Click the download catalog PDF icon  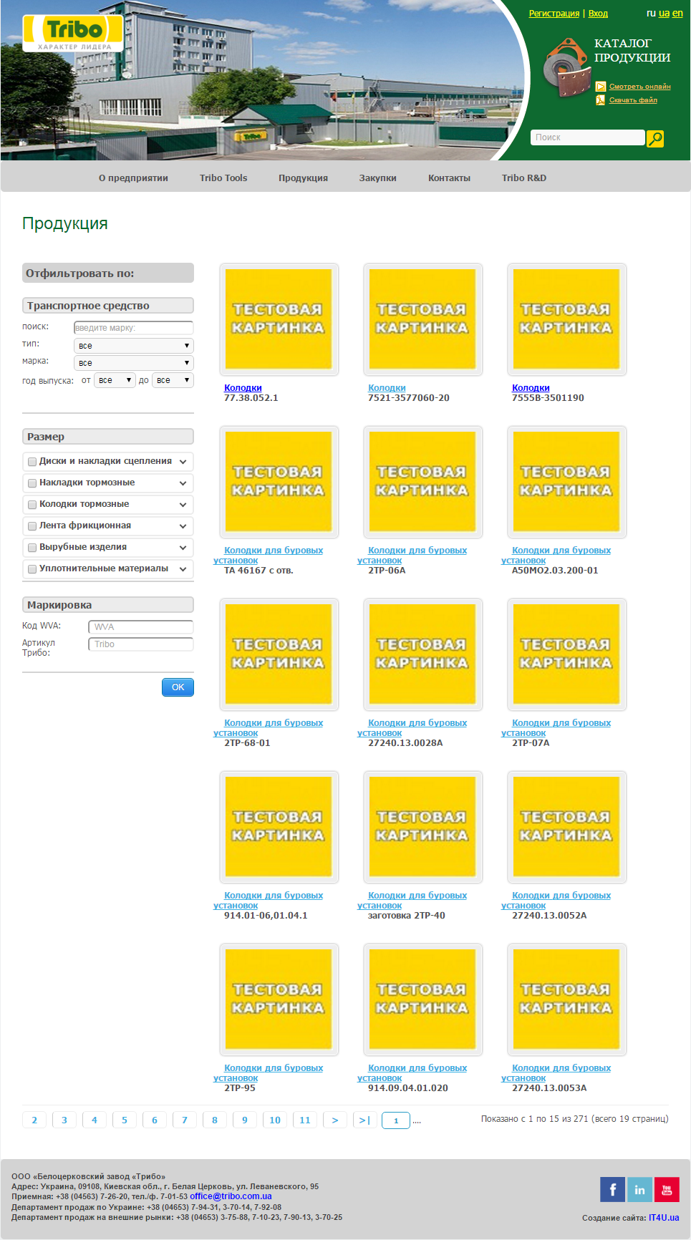(600, 100)
